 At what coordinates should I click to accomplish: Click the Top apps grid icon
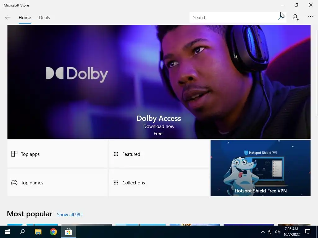(14, 154)
